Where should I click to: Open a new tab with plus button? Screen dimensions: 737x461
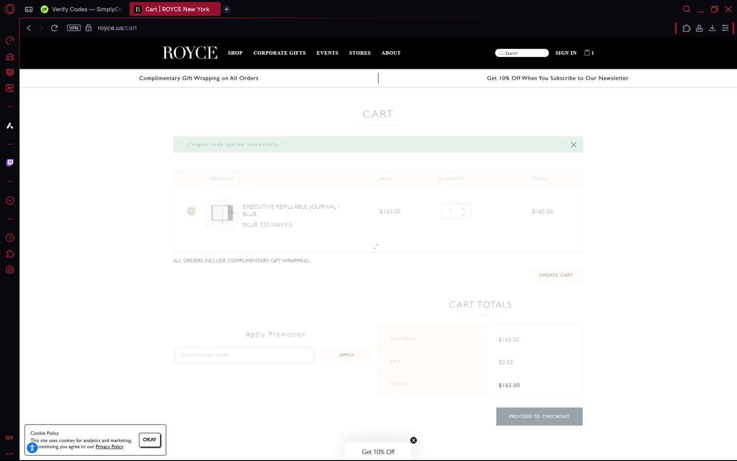227,9
